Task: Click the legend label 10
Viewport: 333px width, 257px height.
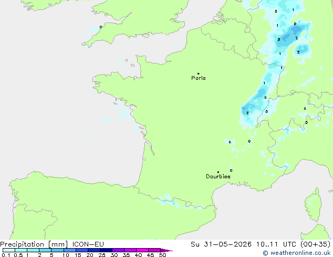Action: (66, 255)
